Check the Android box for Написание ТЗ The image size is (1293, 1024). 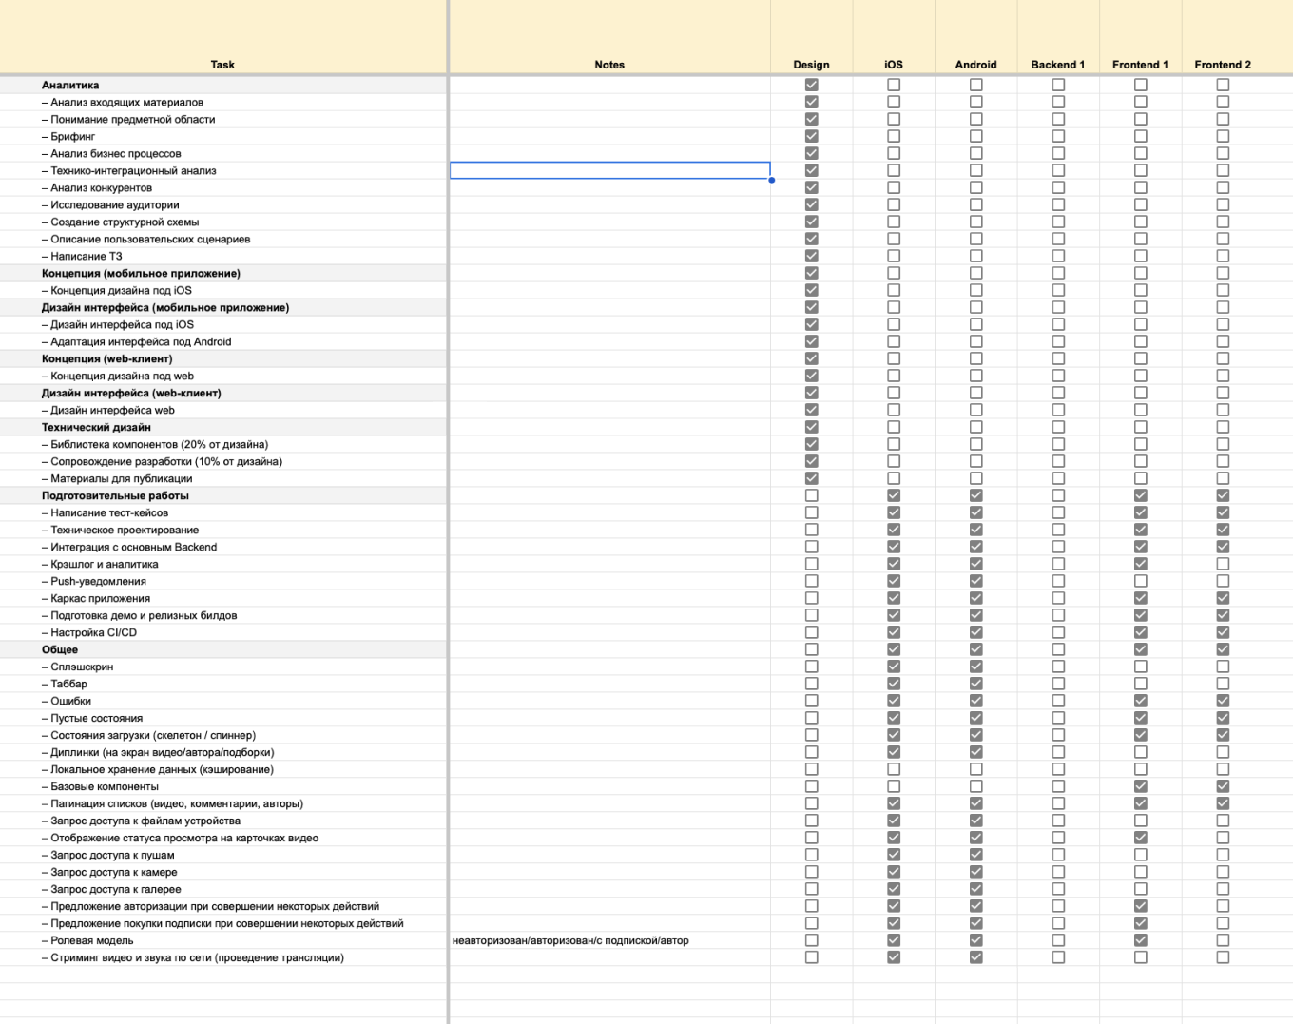click(x=976, y=256)
